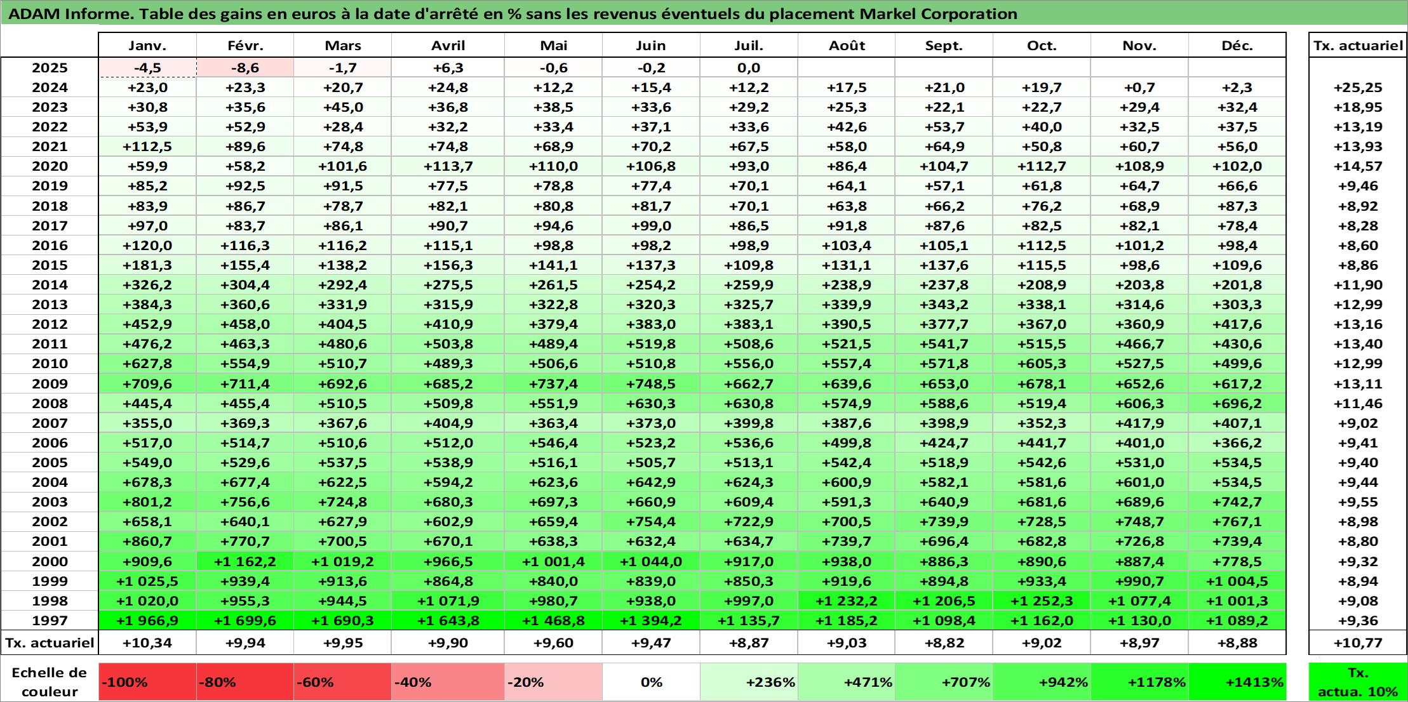Select the -60% color scale swatch

coord(342,682)
